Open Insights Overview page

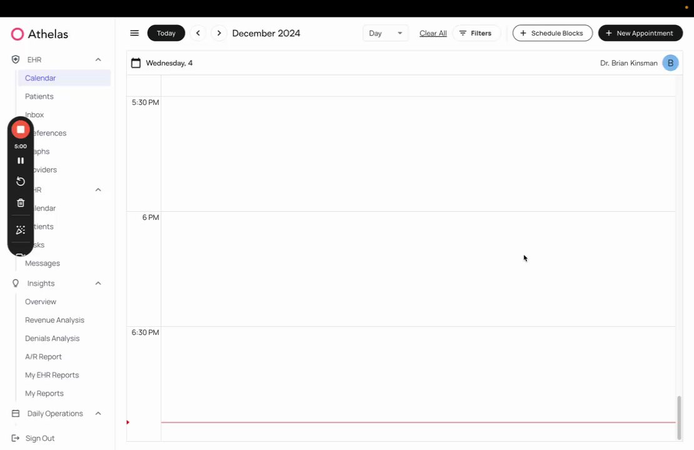tap(41, 302)
